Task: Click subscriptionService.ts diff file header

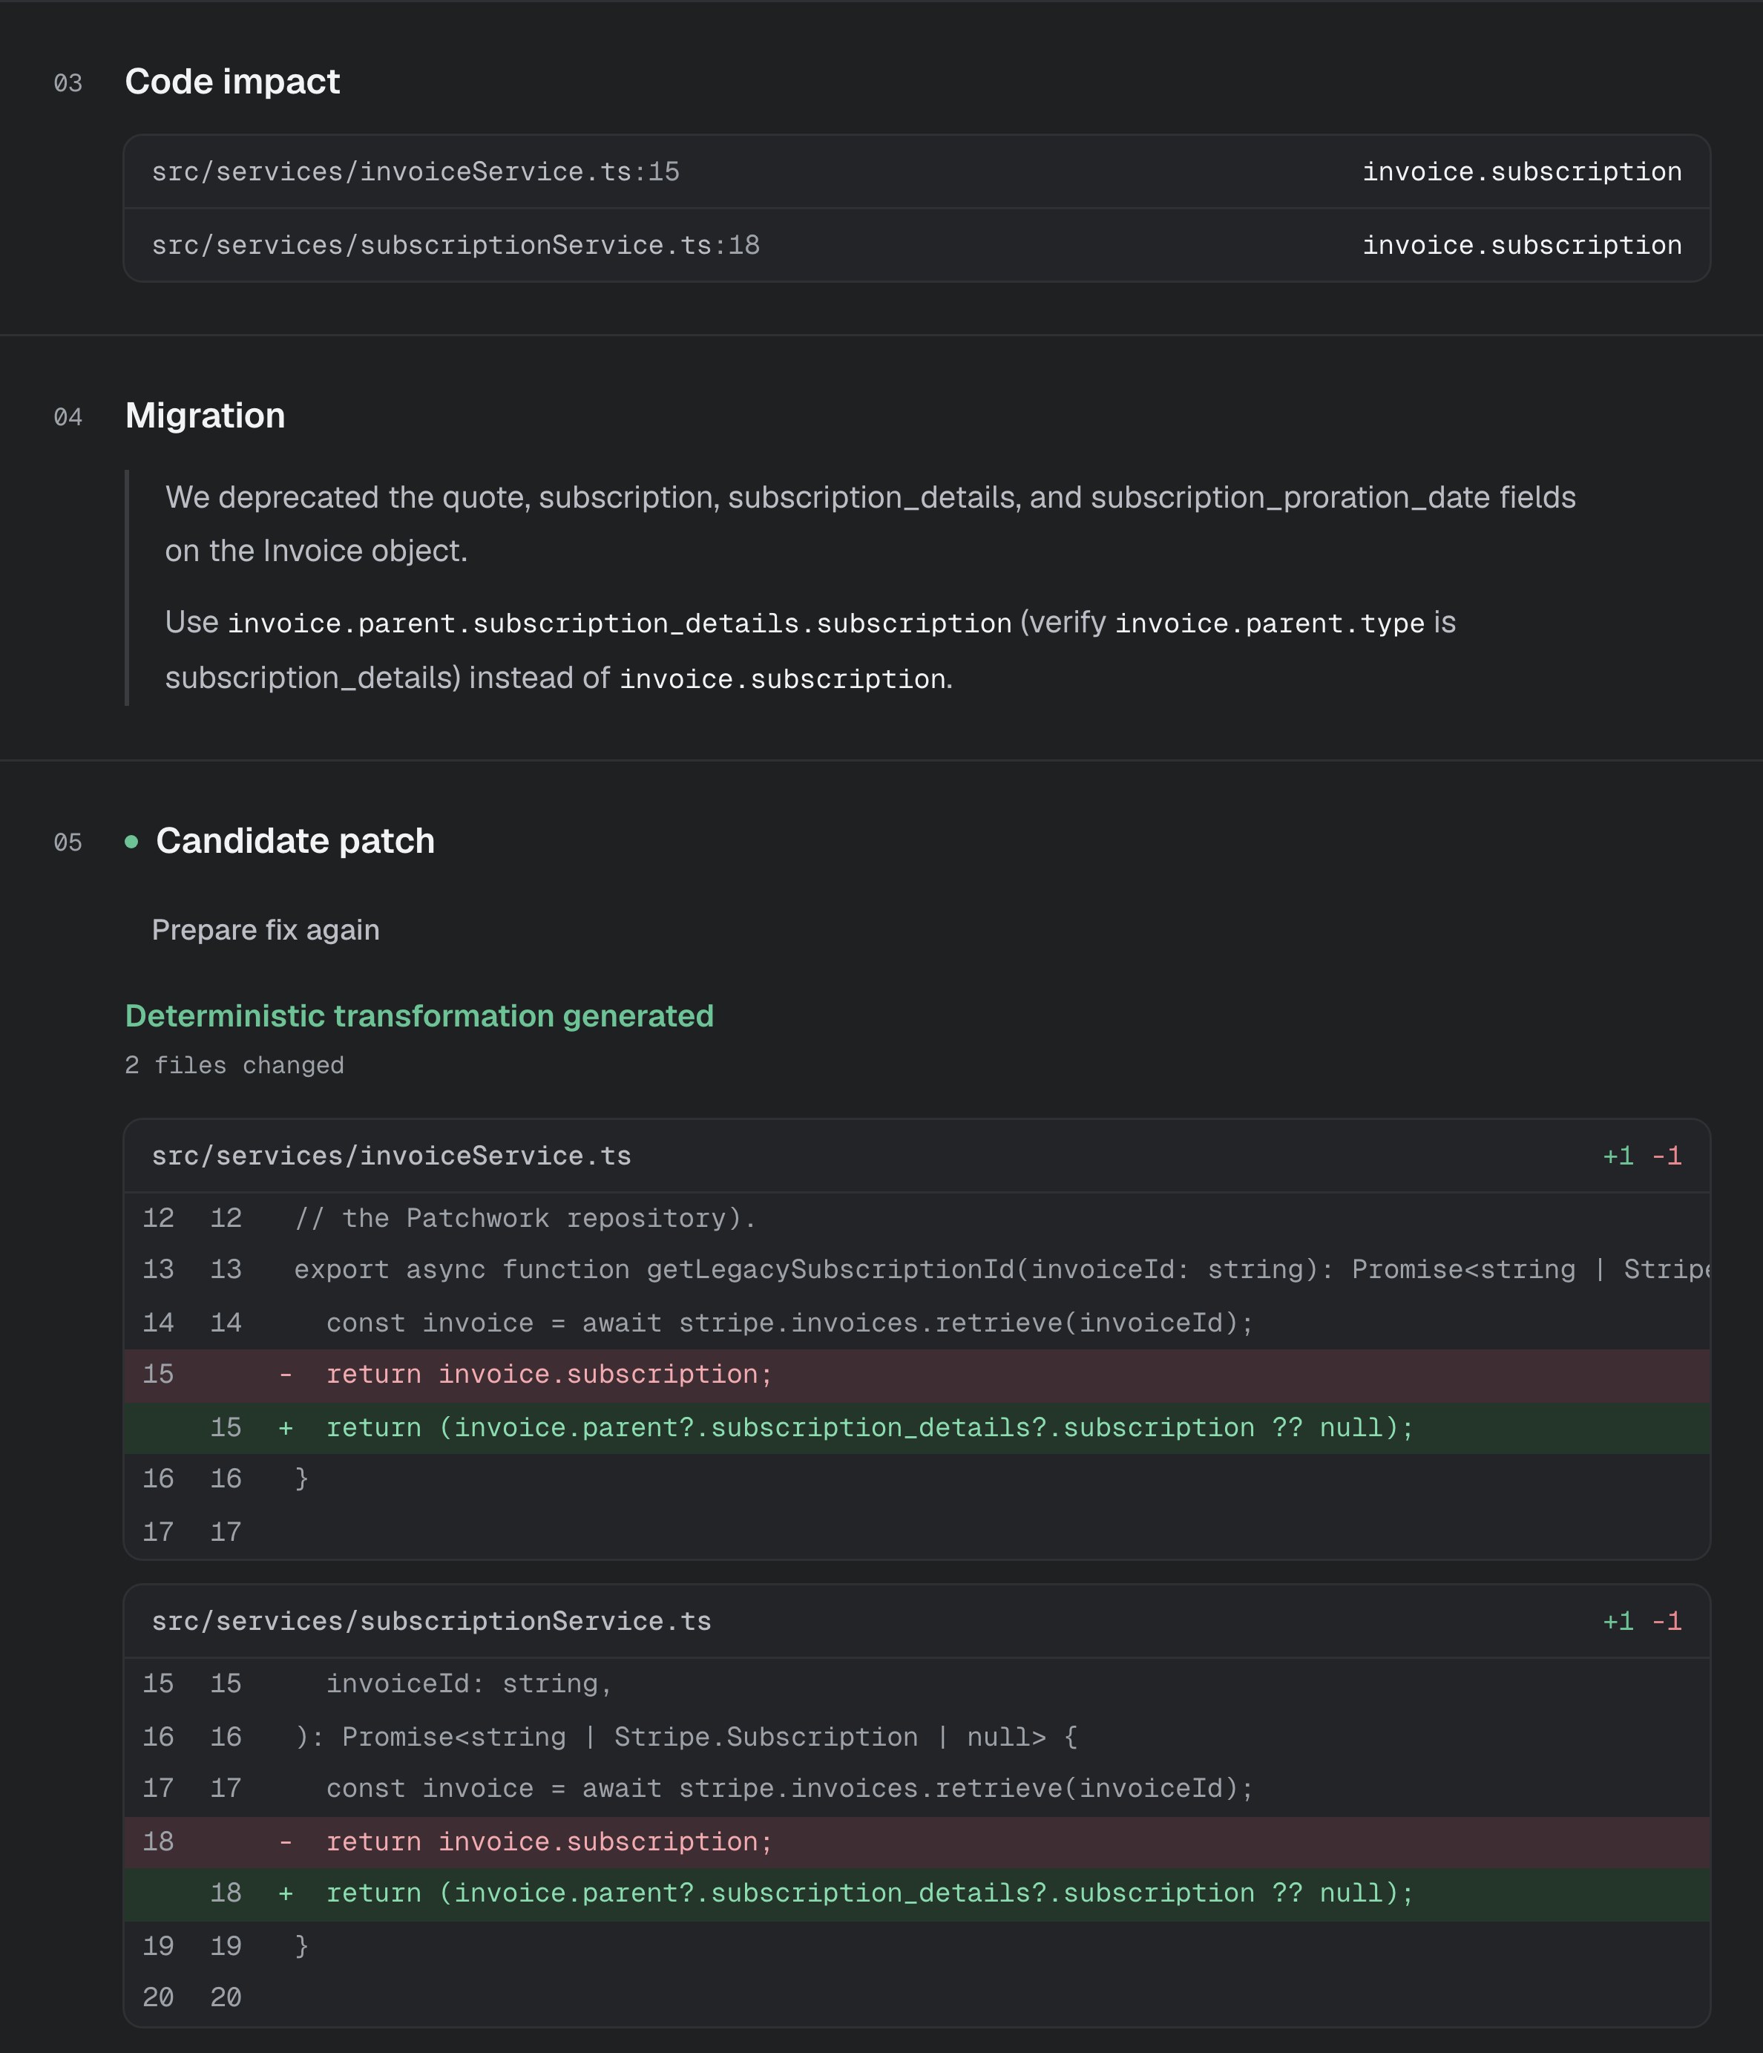Action: pos(916,1621)
